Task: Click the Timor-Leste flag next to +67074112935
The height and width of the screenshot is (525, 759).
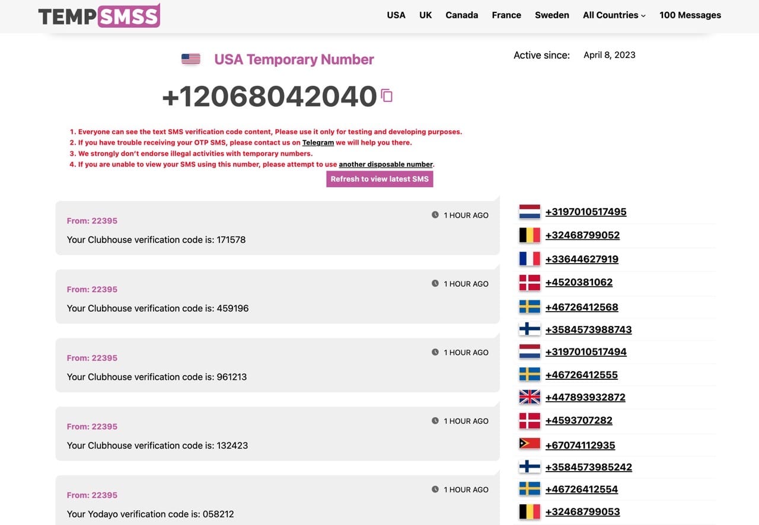Action: tap(530, 444)
